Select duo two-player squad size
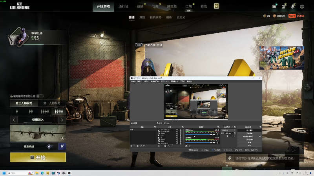This screenshot has height=176, width=314. tap(31, 111)
